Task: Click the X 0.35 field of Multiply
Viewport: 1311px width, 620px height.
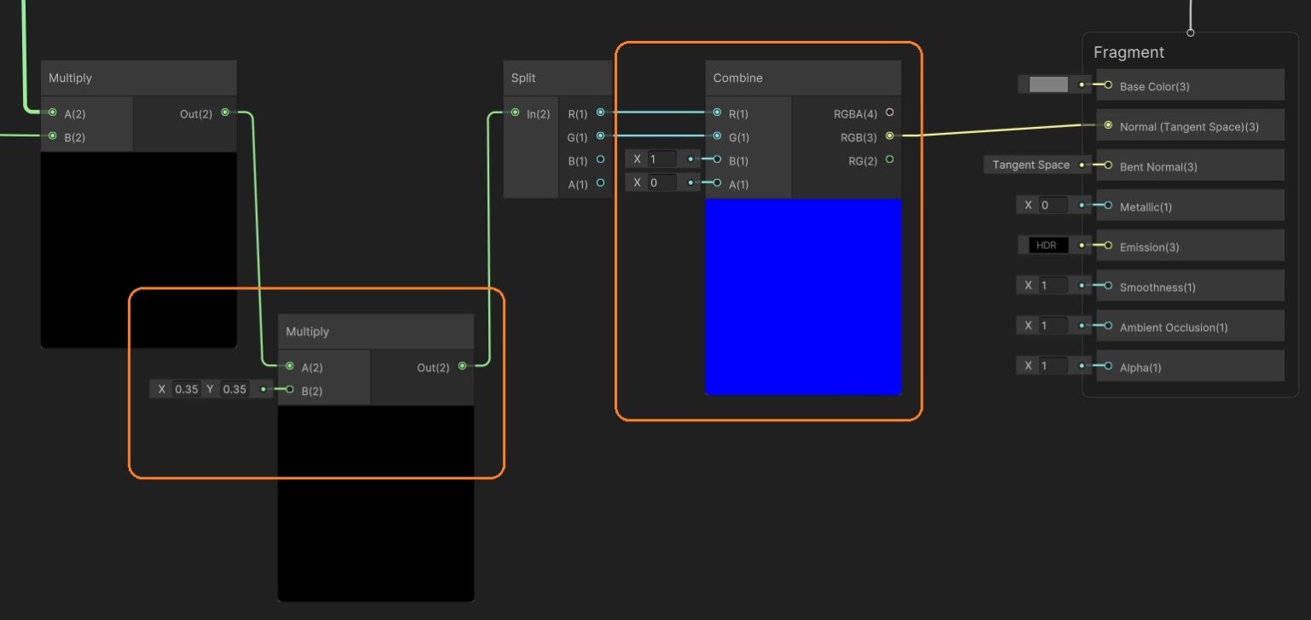Action: (x=186, y=390)
